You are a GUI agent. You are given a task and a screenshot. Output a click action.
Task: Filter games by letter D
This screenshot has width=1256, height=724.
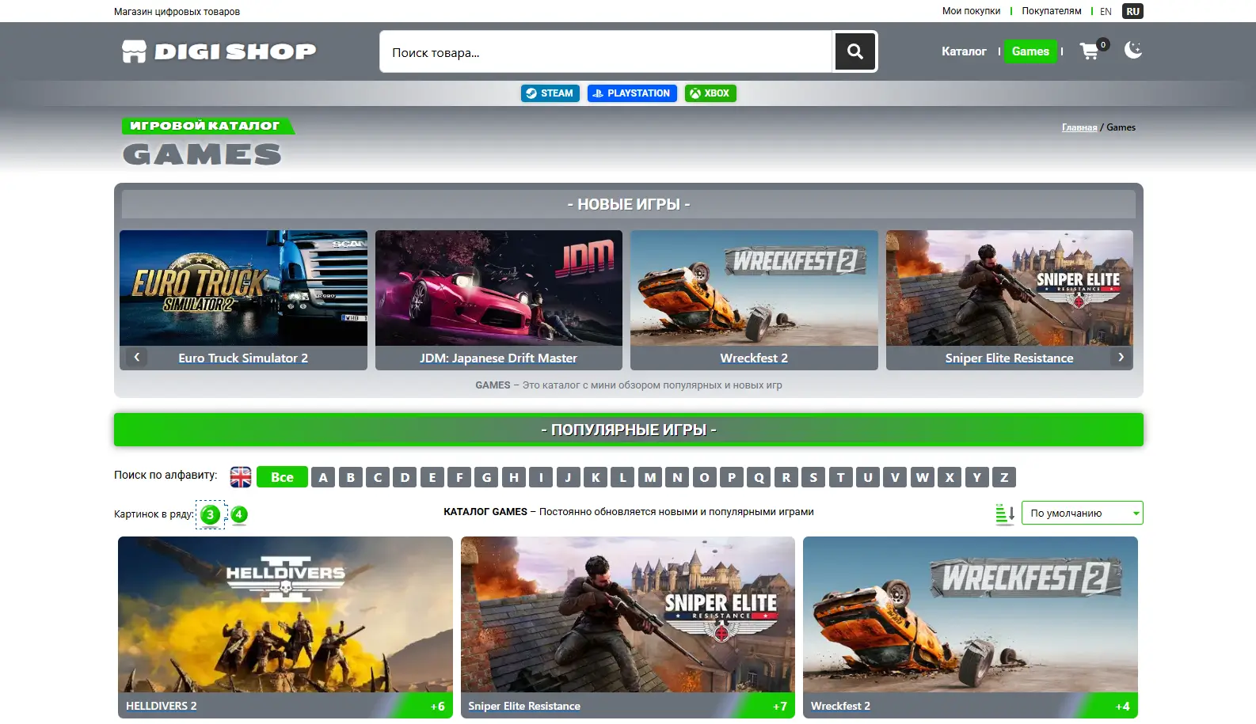(405, 477)
